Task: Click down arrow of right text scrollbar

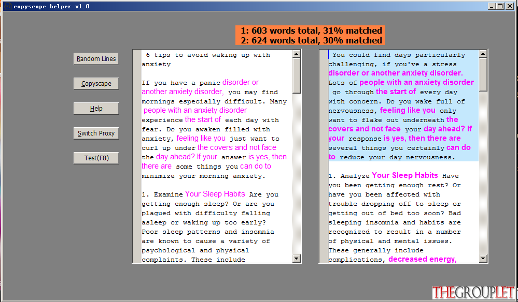Action: tap(483, 259)
